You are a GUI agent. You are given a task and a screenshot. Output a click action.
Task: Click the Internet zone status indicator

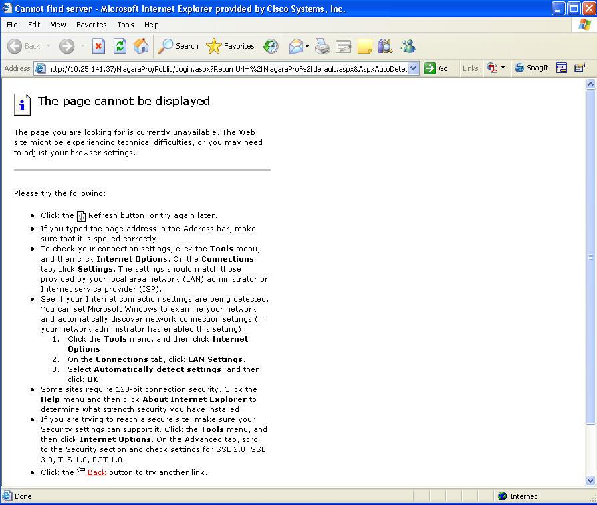[518, 496]
